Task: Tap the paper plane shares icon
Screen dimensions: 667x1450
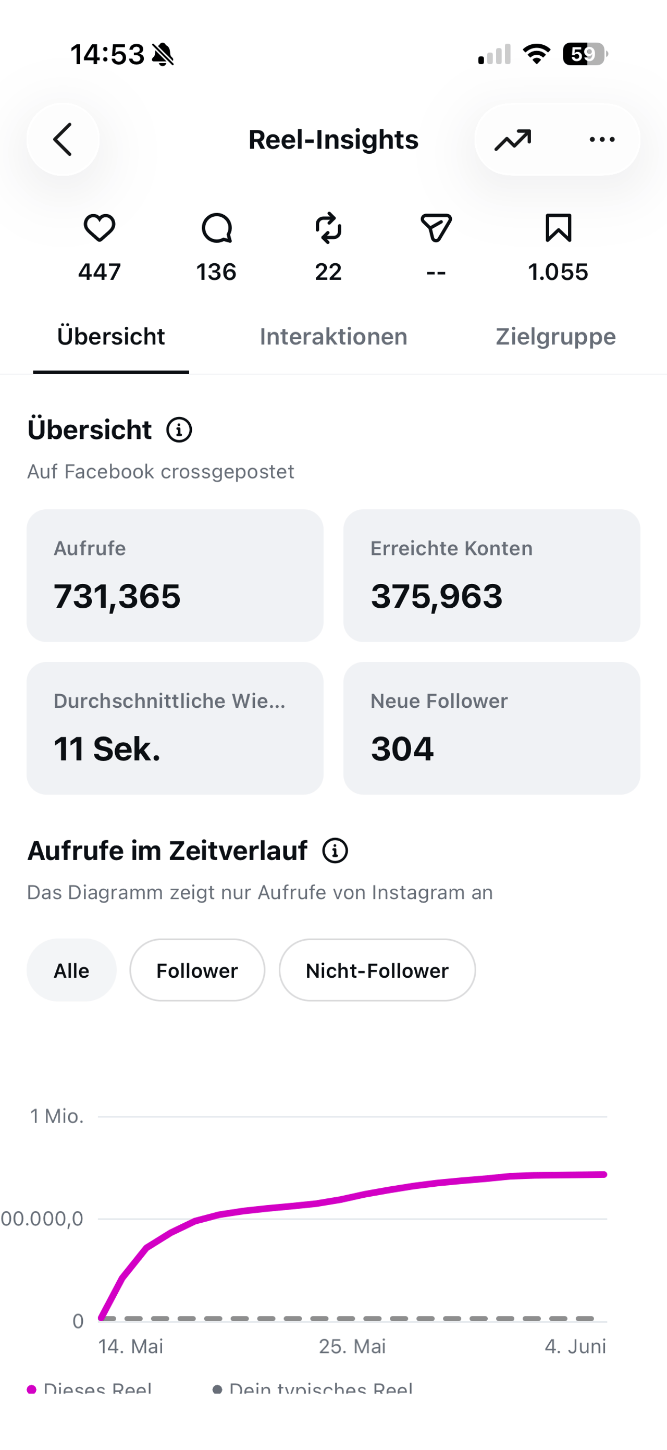Action: click(436, 228)
